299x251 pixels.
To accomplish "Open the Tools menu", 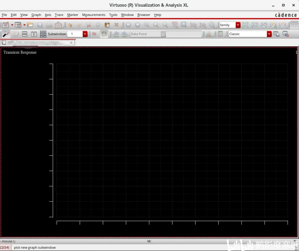I will coord(113,15).
